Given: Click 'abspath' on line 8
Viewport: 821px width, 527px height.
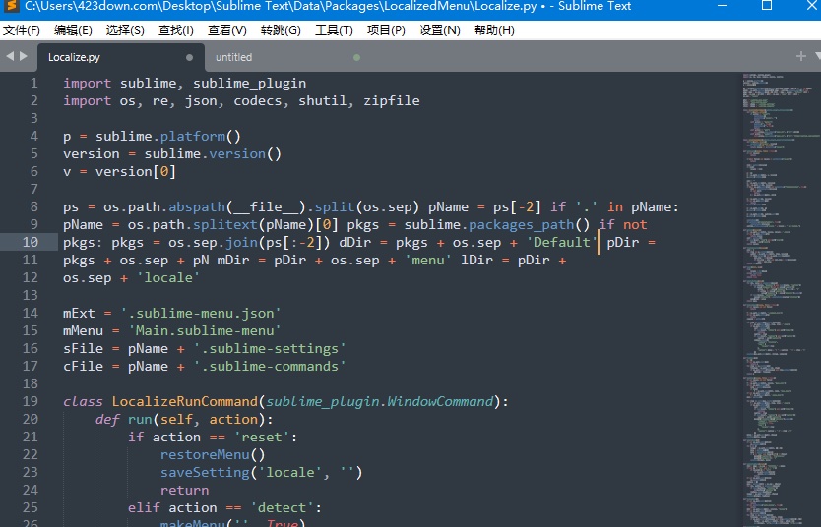Looking at the screenshot, I should click(197, 207).
